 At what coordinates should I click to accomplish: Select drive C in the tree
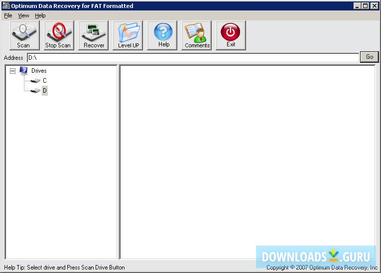45,81
